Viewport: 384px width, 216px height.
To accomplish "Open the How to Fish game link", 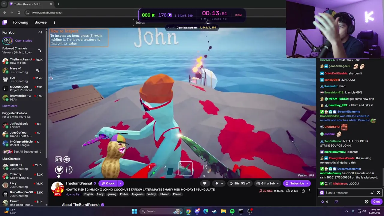I will tap(73, 194).
